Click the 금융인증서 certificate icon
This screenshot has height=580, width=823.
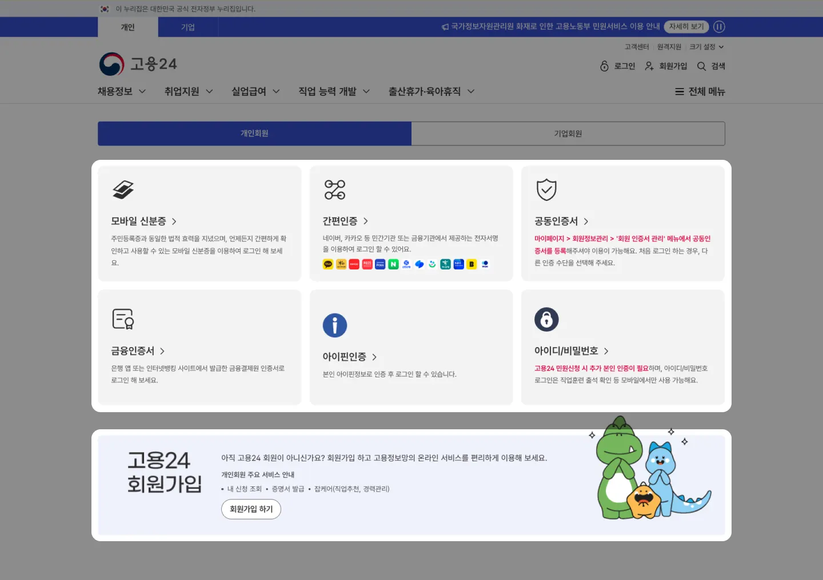tap(123, 319)
